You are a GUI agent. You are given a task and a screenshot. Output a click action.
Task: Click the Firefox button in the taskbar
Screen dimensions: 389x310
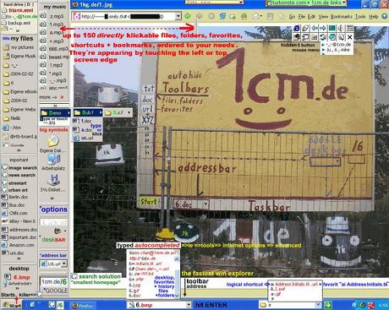[x=83, y=305]
